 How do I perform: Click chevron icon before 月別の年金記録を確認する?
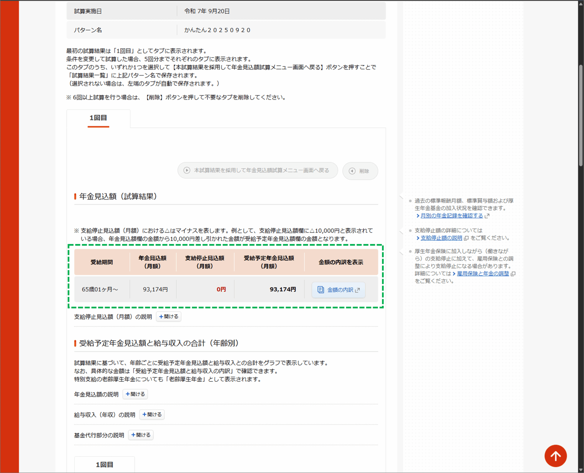(418, 216)
